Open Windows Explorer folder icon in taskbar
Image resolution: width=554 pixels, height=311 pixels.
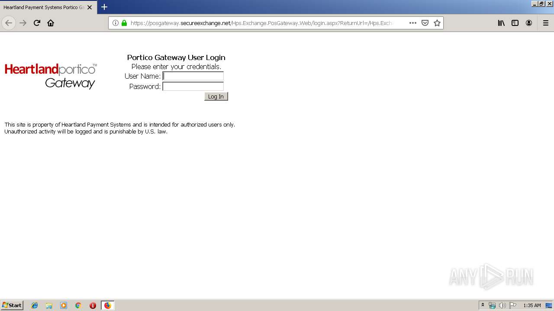(49, 305)
